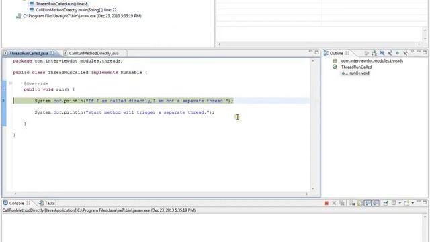
Task: Click the Remove Launch gray X icon
Action: click(x=334, y=203)
